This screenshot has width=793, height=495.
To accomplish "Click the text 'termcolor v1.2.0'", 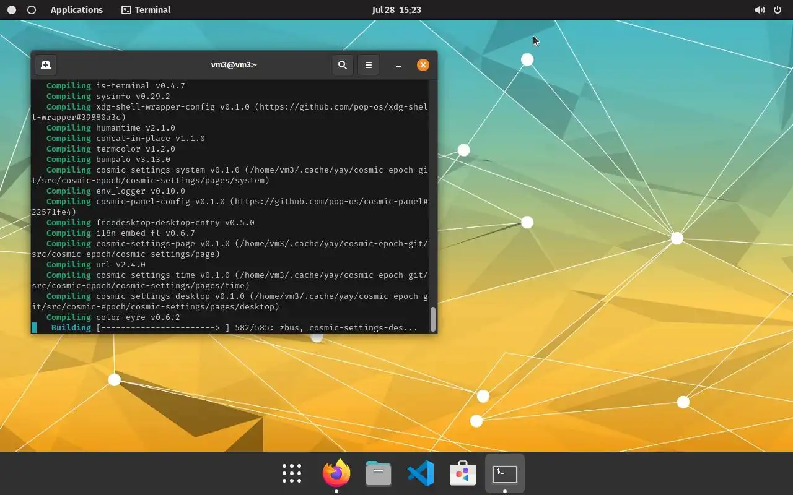I will [136, 149].
